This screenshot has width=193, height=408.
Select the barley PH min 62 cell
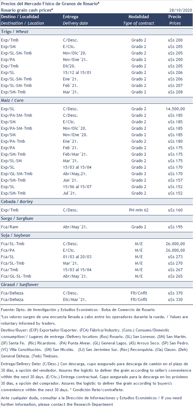[139, 210]
